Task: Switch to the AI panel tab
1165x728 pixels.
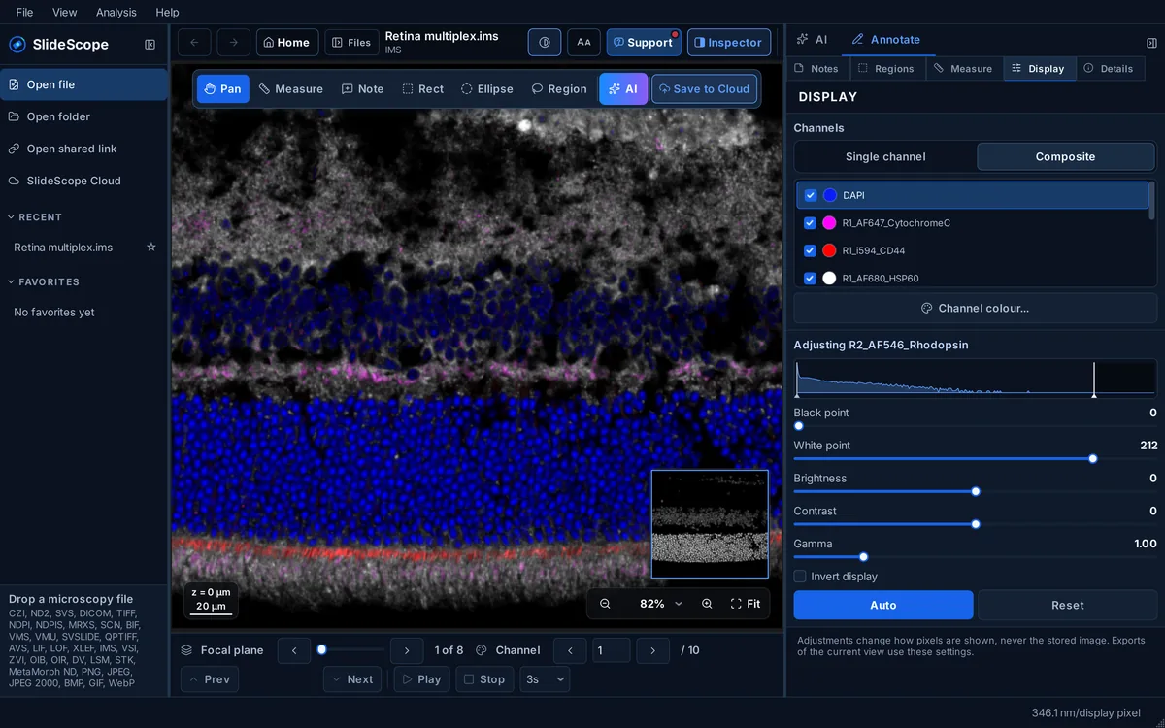Action: click(812, 40)
